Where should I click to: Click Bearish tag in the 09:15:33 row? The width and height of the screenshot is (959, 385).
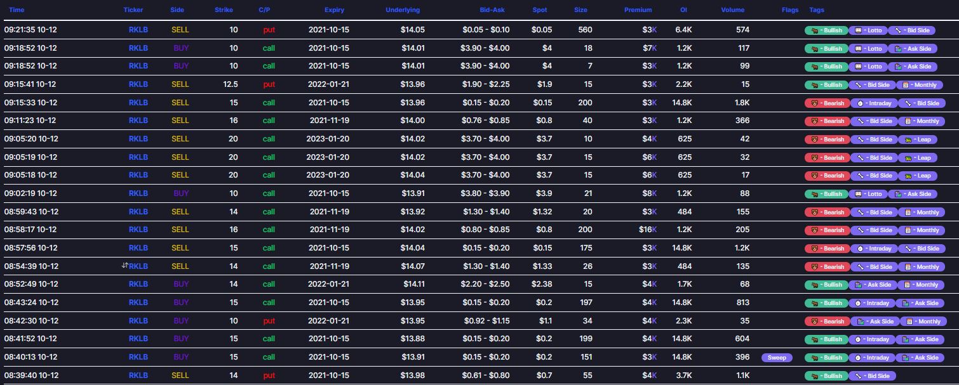click(x=826, y=103)
